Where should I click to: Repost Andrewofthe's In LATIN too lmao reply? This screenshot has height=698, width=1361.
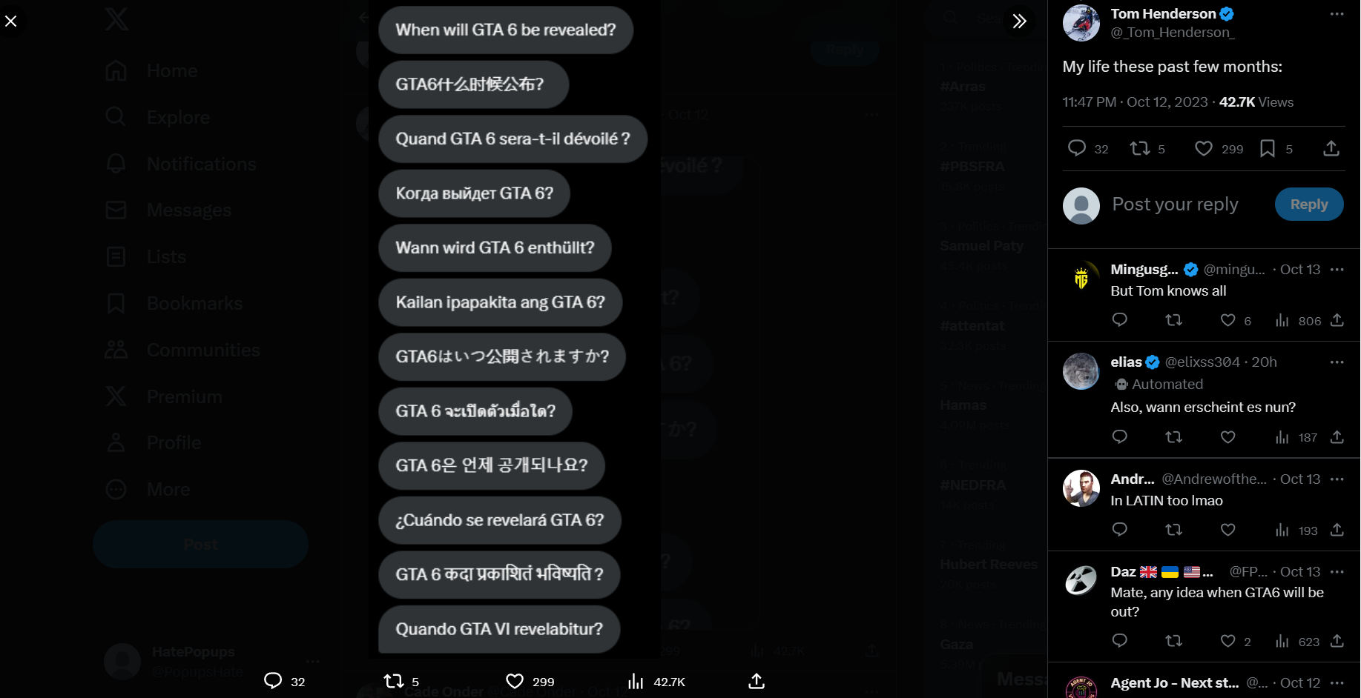coord(1173,530)
